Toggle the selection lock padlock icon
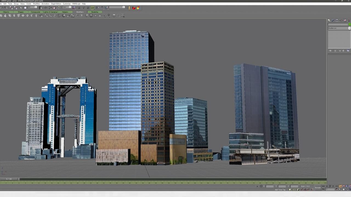 point(257,186)
